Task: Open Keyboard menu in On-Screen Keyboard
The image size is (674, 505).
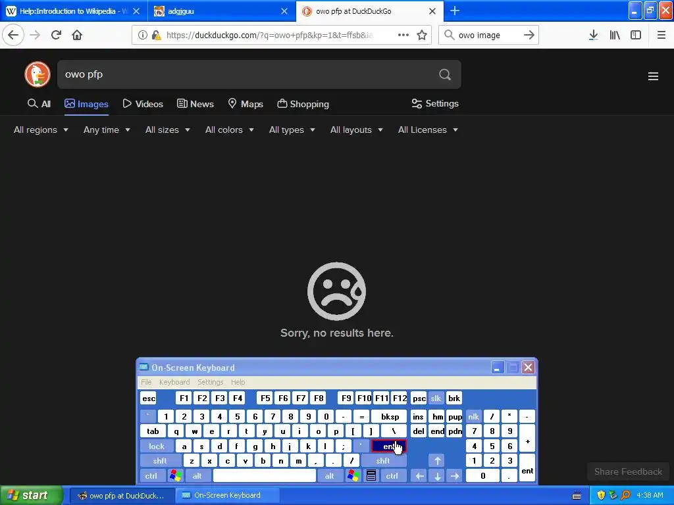Action: click(x=174, y=382)
